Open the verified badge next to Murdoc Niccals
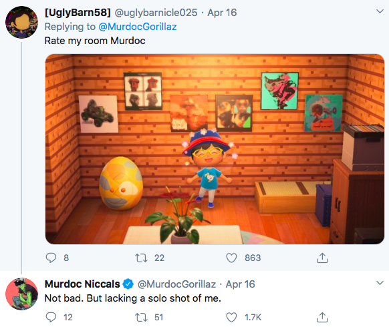 coord(128,284)
